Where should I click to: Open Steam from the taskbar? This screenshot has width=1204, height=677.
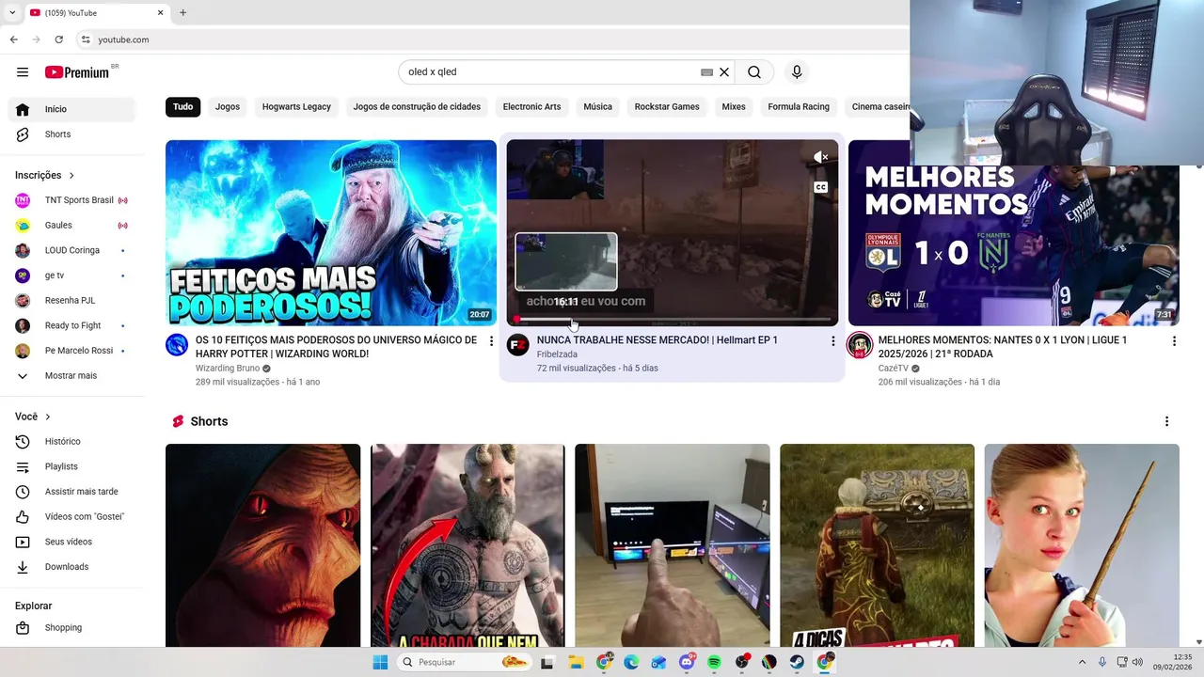(797, 662)
